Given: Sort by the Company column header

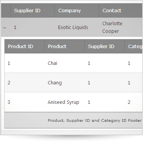Looking at the screenshot, I should (x=77, y=11).
